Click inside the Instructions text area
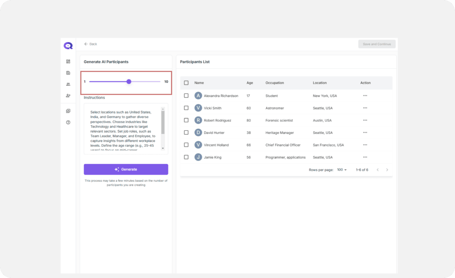 click(x=124, y=129)
